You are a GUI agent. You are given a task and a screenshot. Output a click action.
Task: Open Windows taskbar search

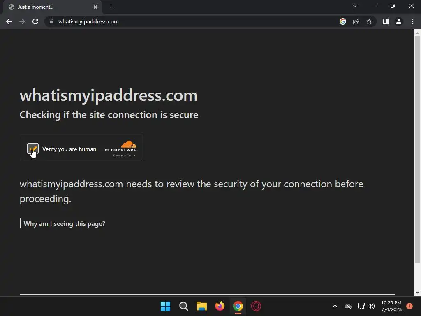tap(184, 306)
